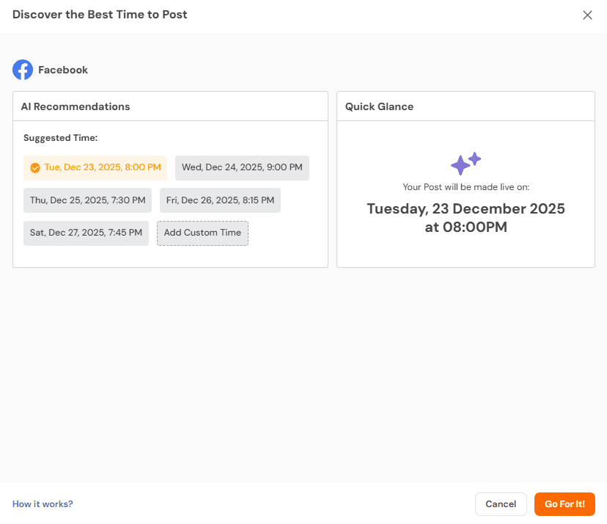
Task: Click the Facebook platform icon
Action: (23, 69)
